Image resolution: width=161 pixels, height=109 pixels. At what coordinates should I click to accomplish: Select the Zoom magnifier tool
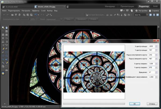click(x=3, y=27)
